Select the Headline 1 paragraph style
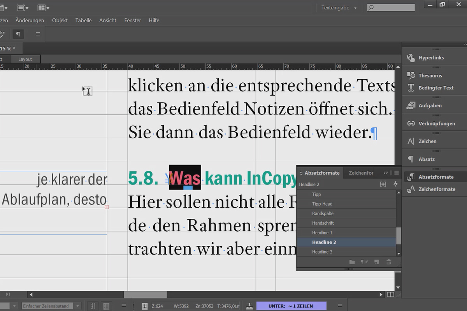Screen dimensions: 467x311 point(322,232)
